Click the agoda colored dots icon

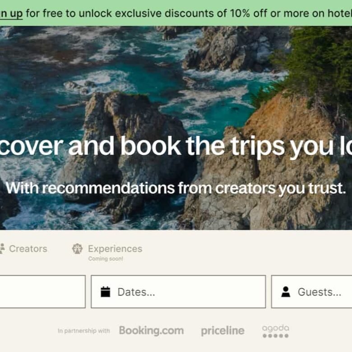(276, 336)
